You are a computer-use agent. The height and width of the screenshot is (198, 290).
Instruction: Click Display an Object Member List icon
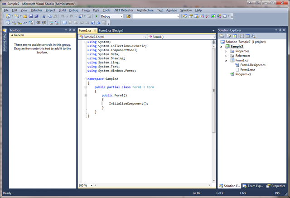click(x=8, y=23)
